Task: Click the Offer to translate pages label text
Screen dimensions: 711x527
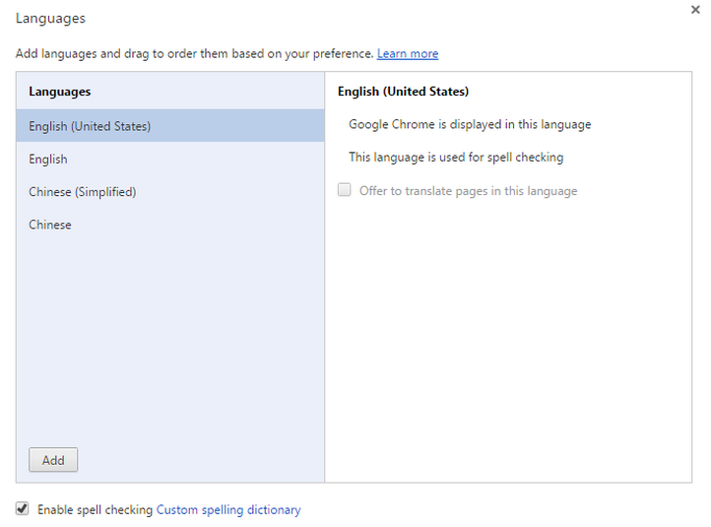Action: (x=468, y=191)
